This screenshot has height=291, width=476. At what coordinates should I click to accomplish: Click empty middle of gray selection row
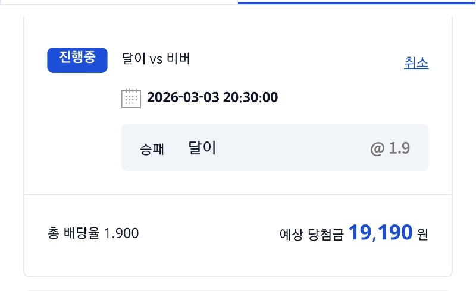292,148
